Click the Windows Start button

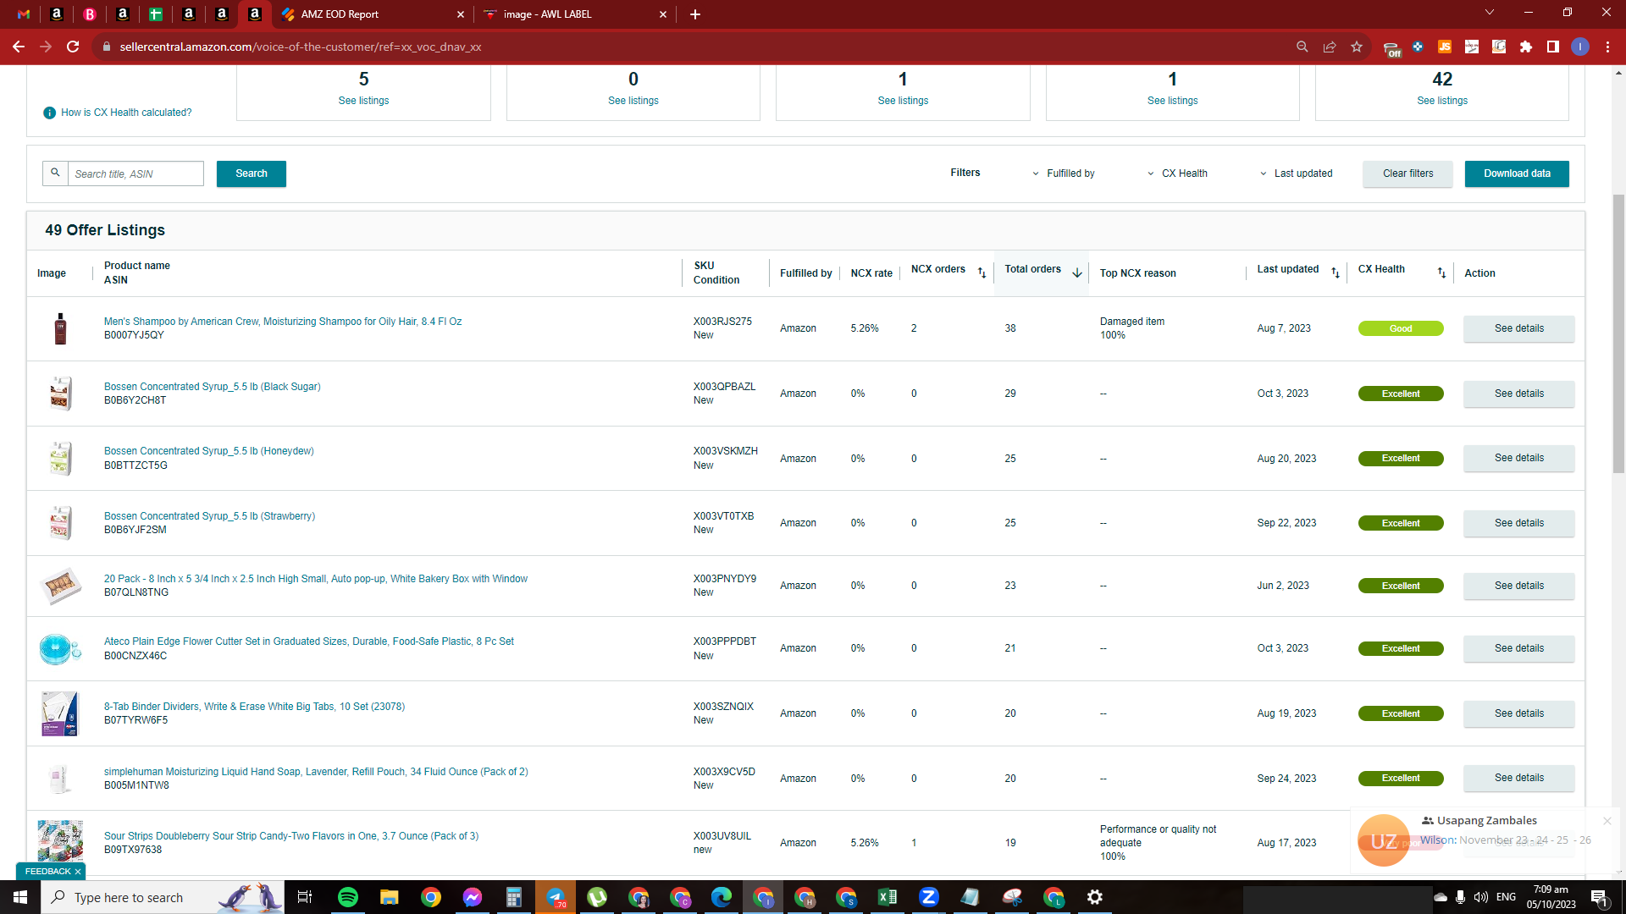(20, 897)
